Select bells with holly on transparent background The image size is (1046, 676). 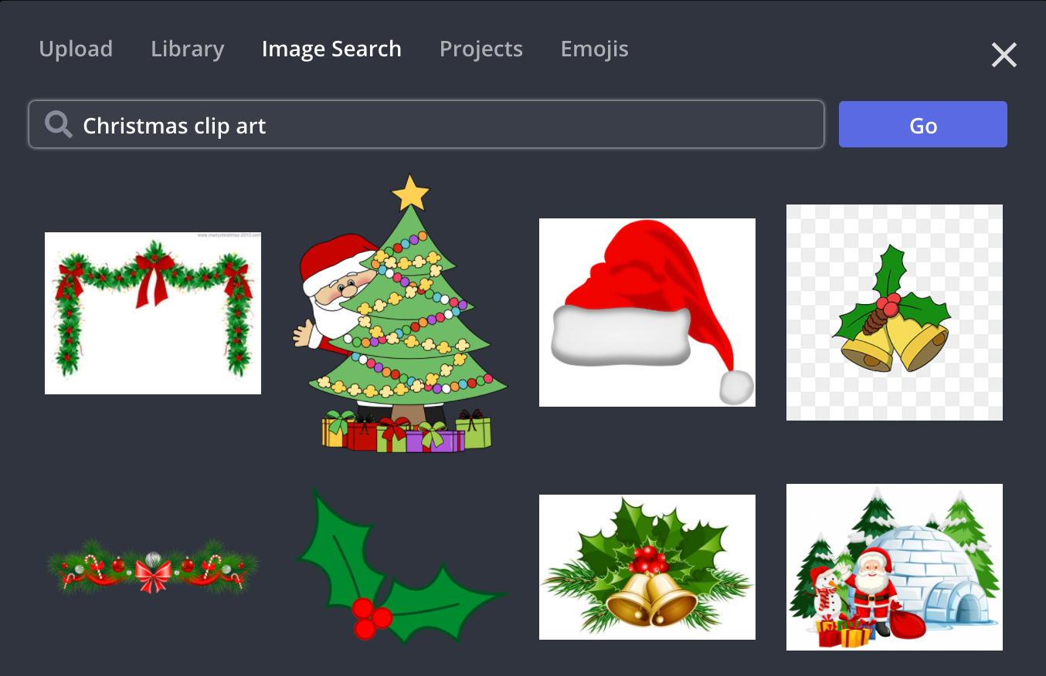tap(894, 312)
